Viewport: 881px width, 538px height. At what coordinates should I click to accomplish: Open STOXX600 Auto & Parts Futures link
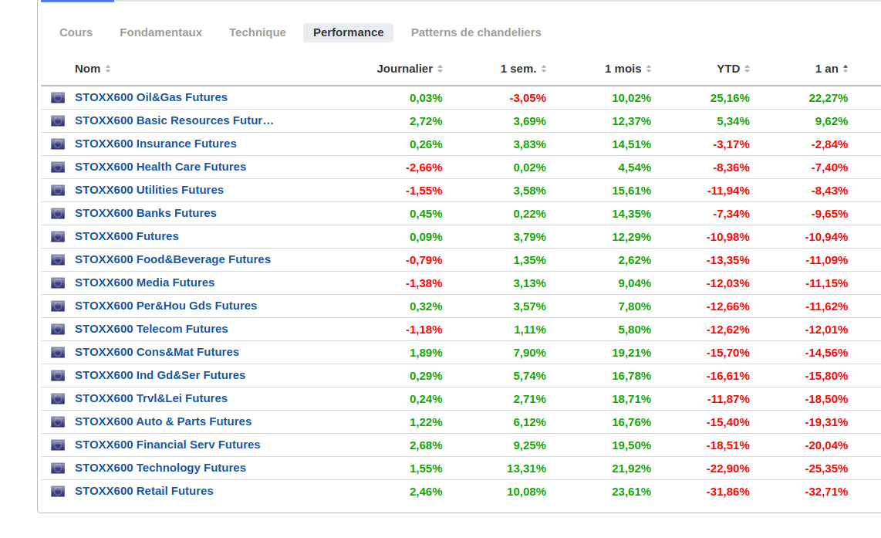tap(163, 421)
